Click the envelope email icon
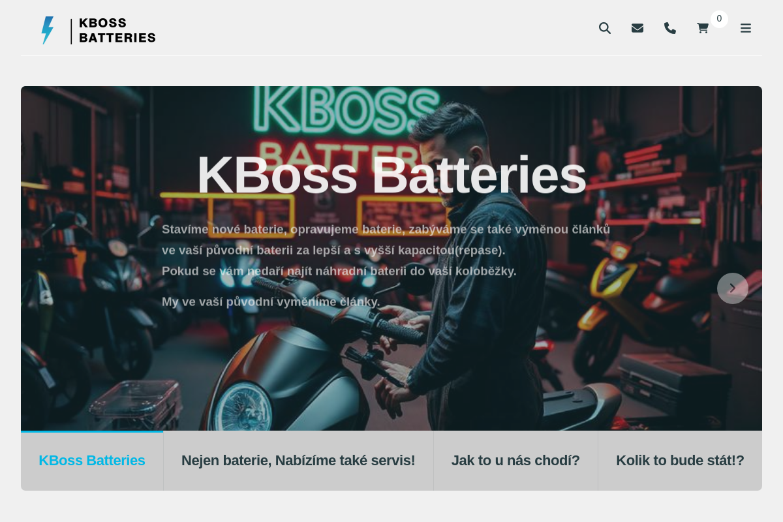 [637, 28]
